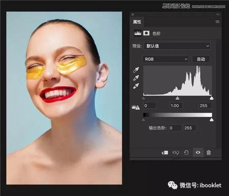Reset adjustment to defaults icon
229x196 pixels.
187,152
